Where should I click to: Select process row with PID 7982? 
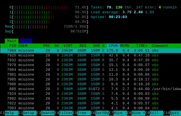[x=90, y=99]
